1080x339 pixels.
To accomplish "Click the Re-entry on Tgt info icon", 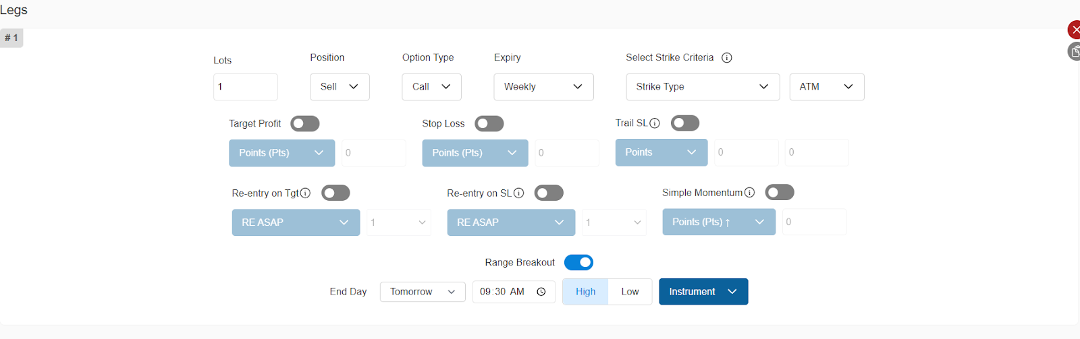I will click(305, 193).
